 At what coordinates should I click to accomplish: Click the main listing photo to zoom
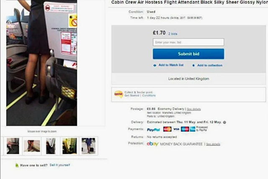click(42, 63)
